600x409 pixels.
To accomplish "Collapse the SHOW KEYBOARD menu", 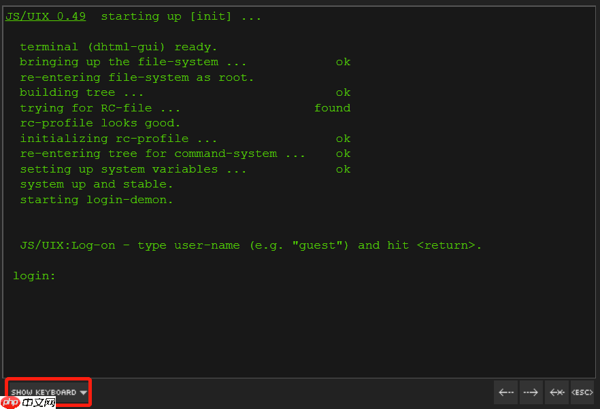I will pyautogui.click(x=46, y=391).
